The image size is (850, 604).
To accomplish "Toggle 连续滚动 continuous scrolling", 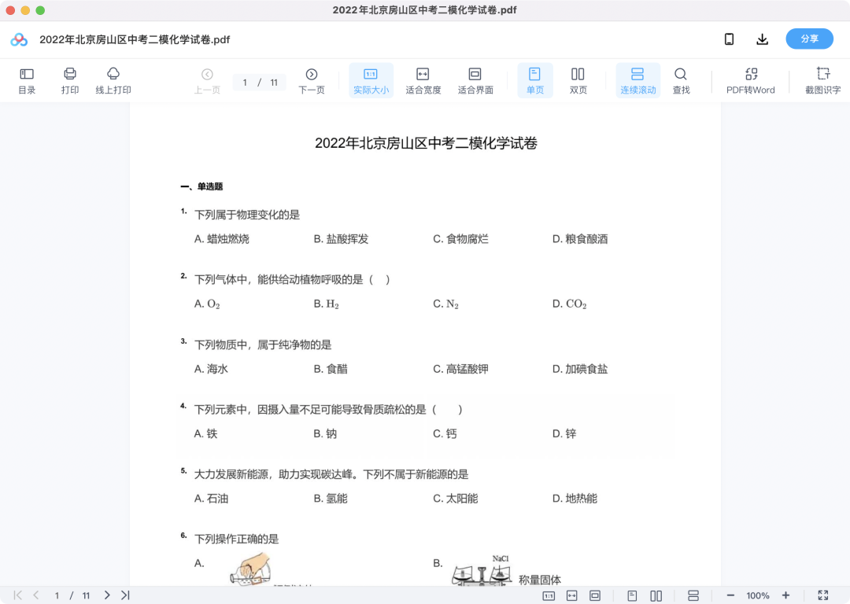I will pos(638,80).
